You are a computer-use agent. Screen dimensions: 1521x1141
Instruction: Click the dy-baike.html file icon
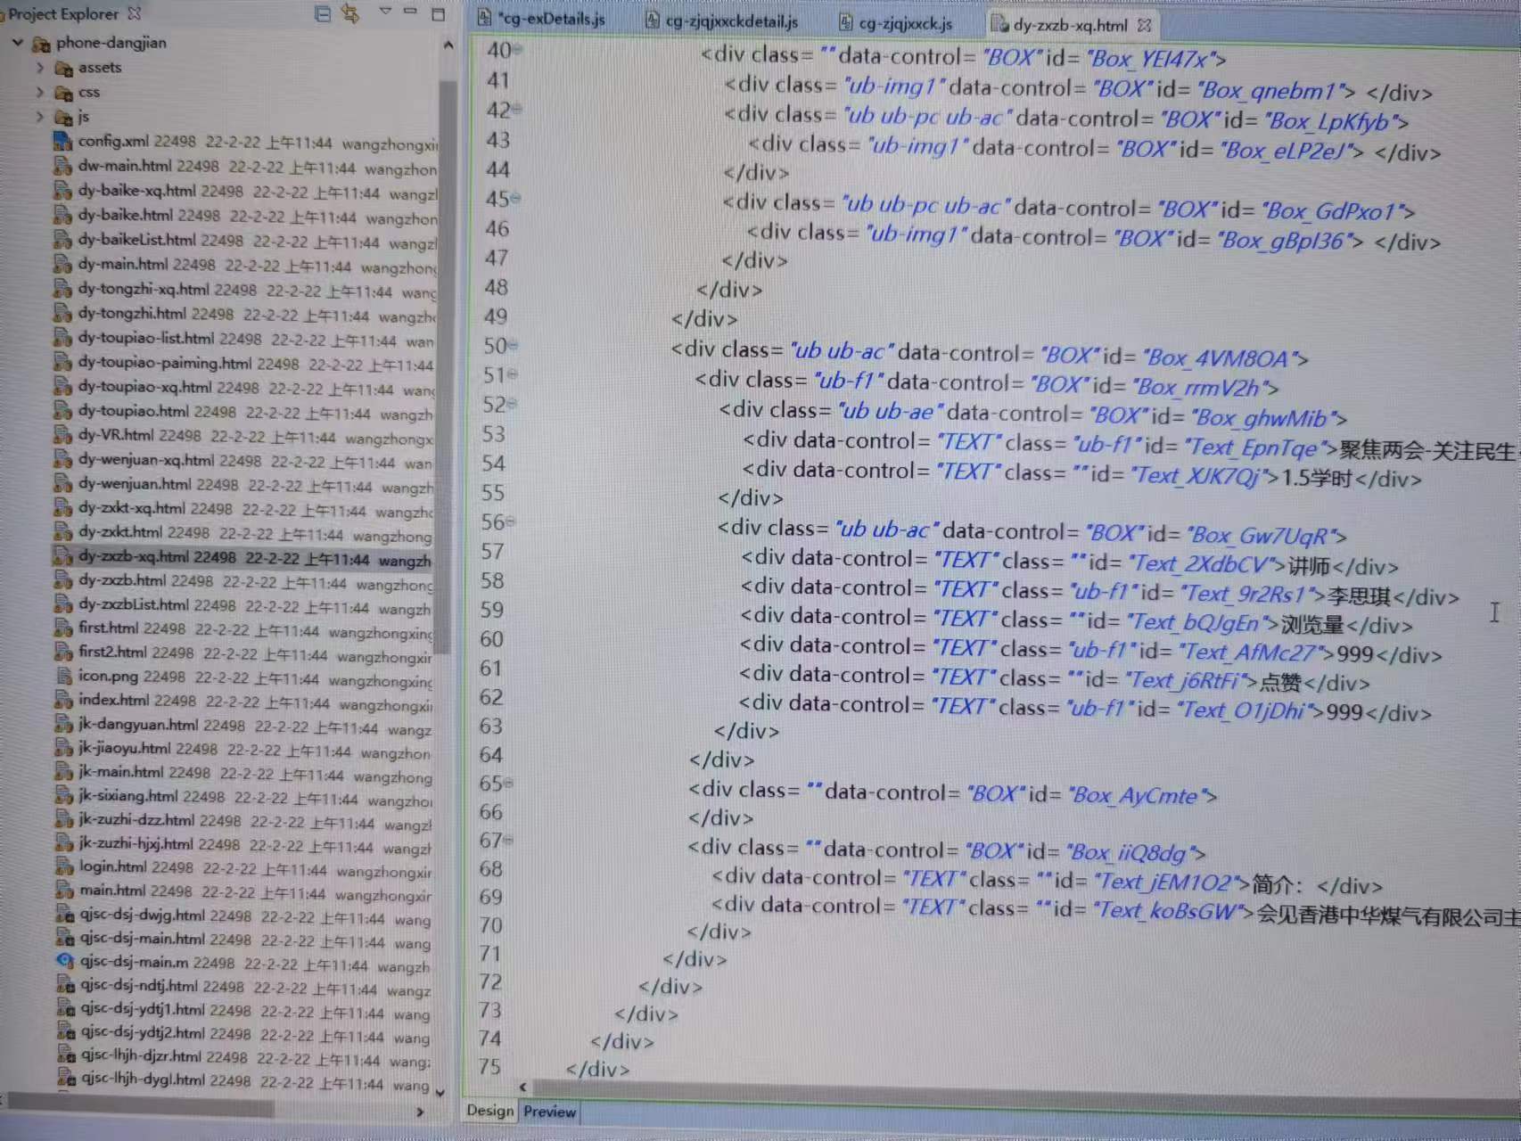62,215
